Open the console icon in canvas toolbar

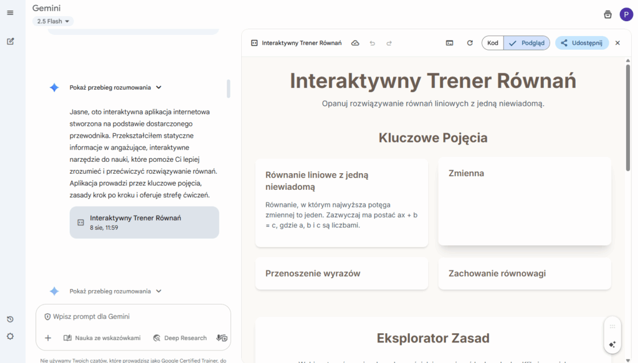pos(449,43)
